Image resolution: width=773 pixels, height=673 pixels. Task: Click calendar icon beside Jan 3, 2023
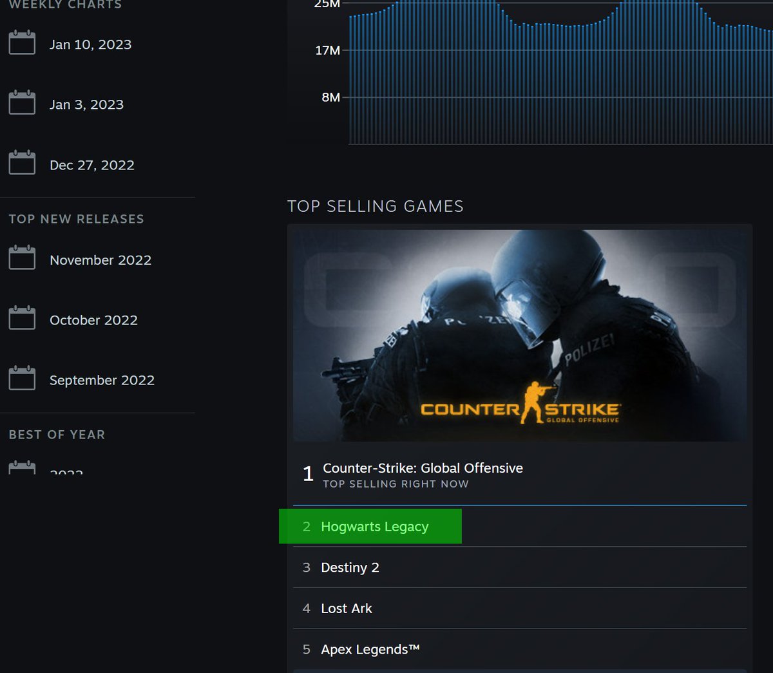(22, 103)
